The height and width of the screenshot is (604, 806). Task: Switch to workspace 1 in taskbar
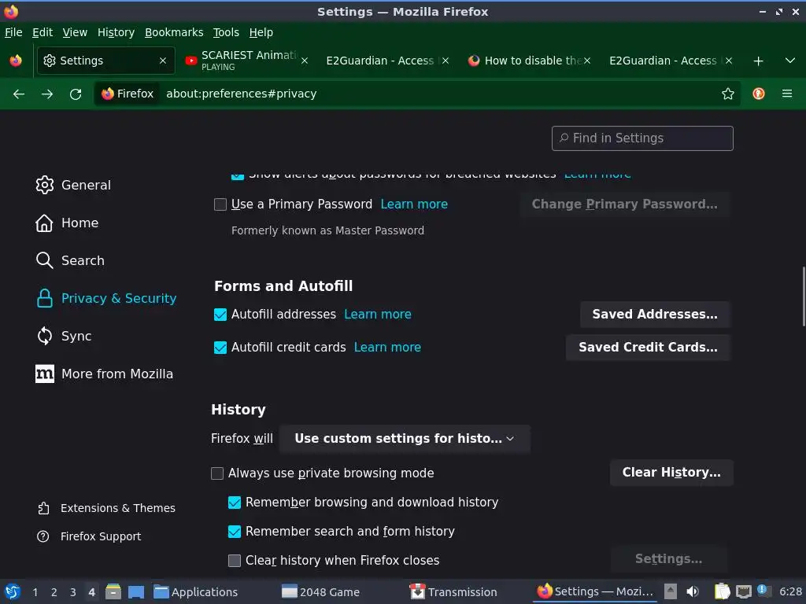35,592
